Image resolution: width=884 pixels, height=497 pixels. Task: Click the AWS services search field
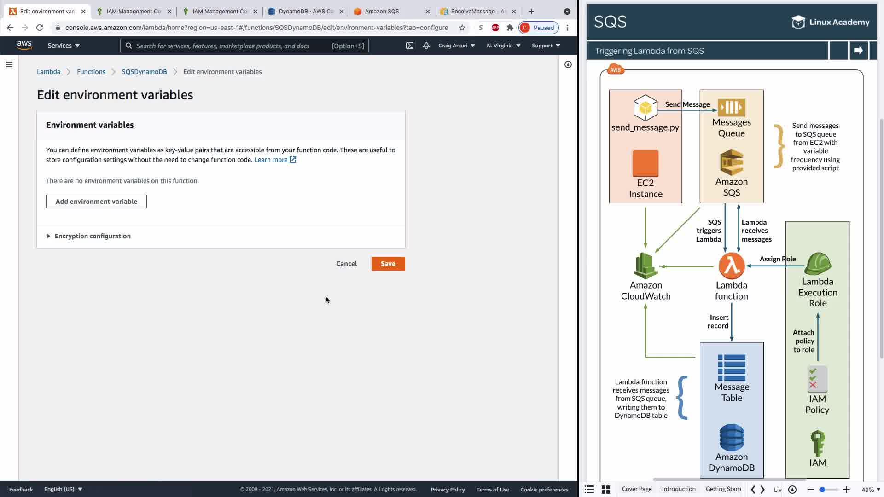pos(230,46)
